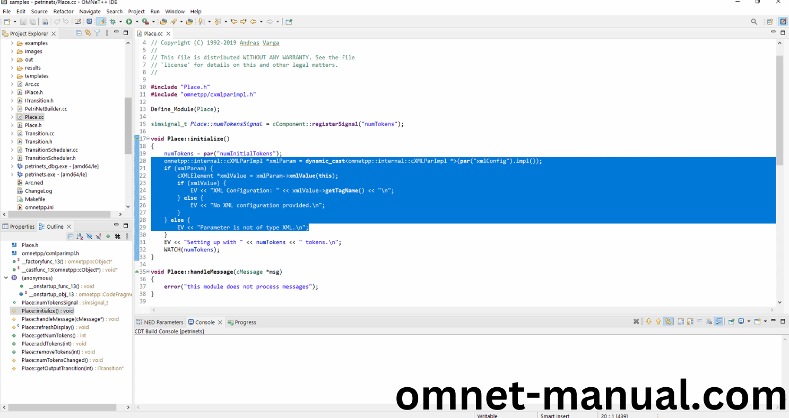Viewport: 789px width, 418px height.
Task: Toggle Link with Editor in Project Explorer
Action: 88,33
